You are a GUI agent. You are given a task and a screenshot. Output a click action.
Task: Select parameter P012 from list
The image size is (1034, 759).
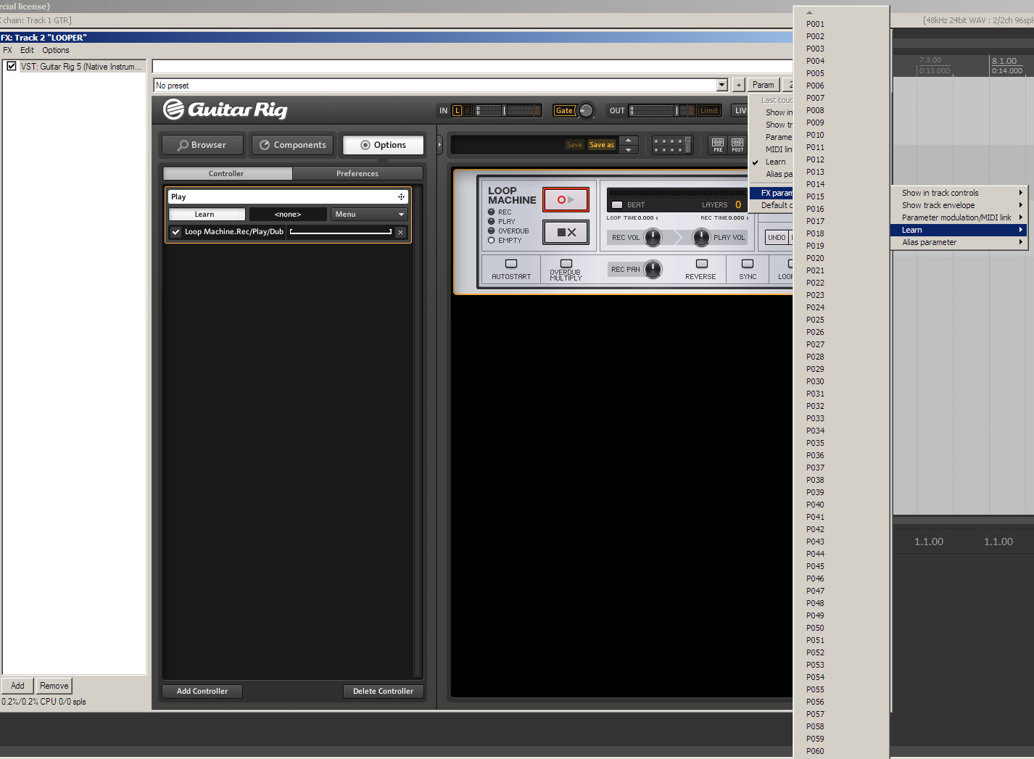click(841, 159)
